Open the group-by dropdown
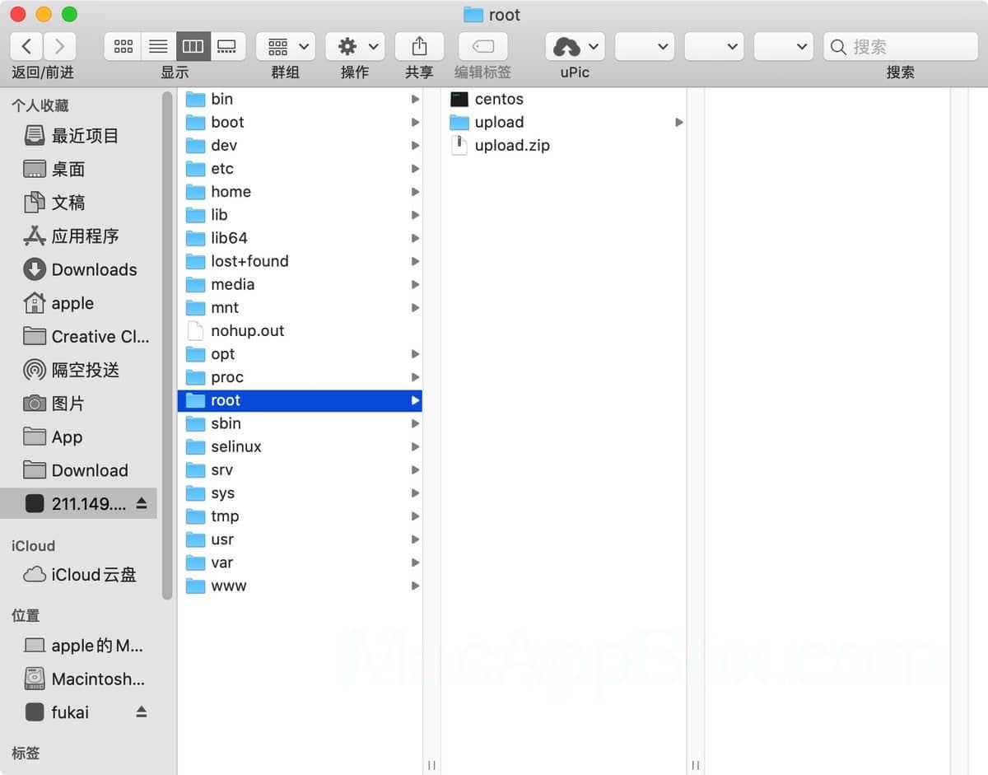The height and width of the screenshot is (775, 988). pos(286,46)
